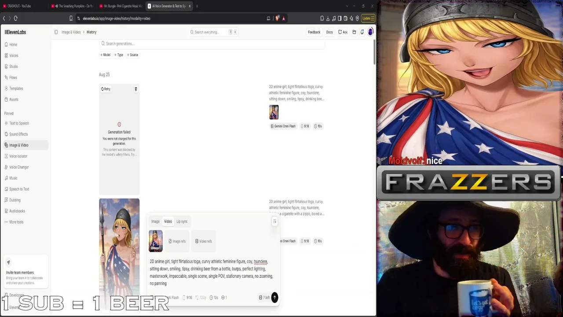Click the page vertical scrollbar
Image resolution: width=563 pixels, height=317 pixels.
click(x=374, y=52)
